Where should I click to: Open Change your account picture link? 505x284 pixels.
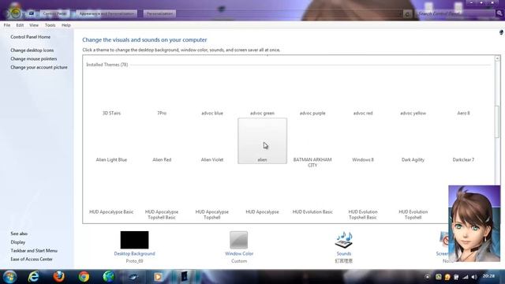click(39, 67)
